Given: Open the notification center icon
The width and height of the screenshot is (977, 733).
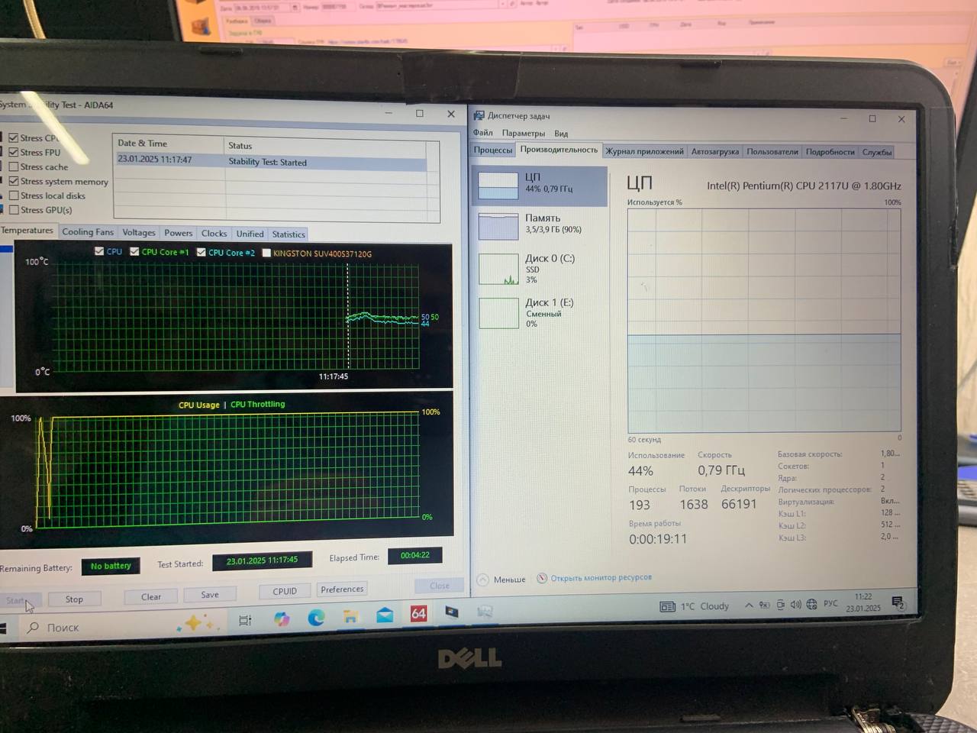Looking at the screenshot, I should coord(898,602).
